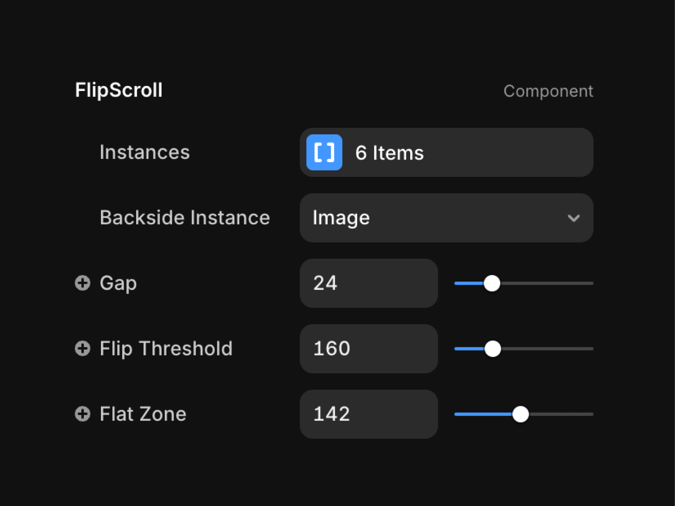Click the Flip Threshold property label
Viewport: 675px width, 506px height.
(x=166, y=348)
